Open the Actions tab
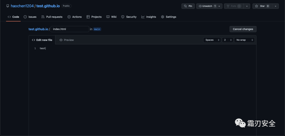Screen dimensions: 285x136 74,17
